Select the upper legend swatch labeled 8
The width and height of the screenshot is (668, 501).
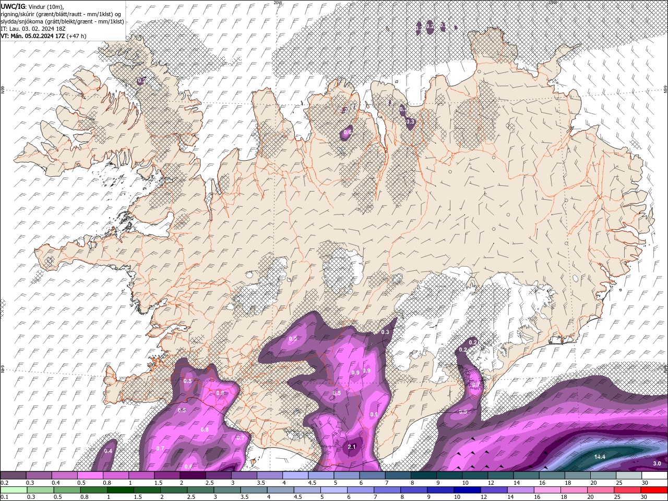pos(424,475)
